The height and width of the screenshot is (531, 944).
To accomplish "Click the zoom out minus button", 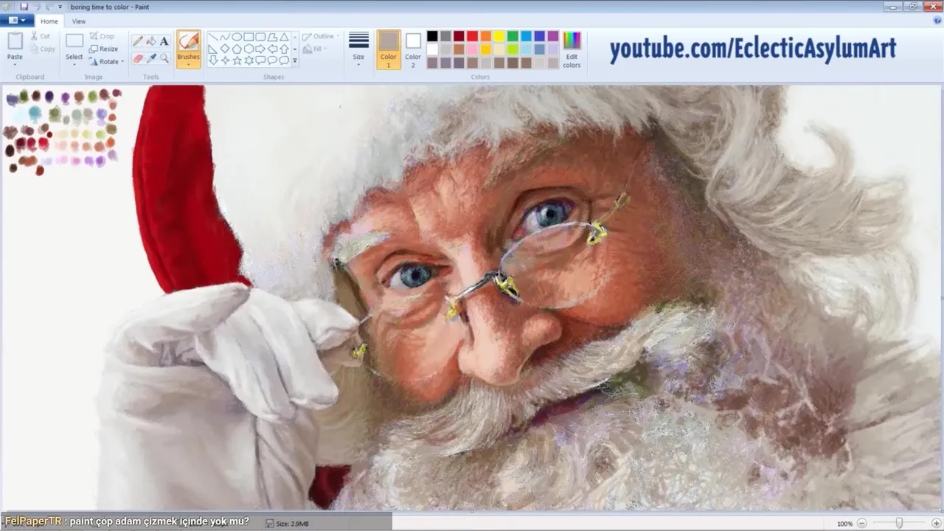I will click(861, 523).
